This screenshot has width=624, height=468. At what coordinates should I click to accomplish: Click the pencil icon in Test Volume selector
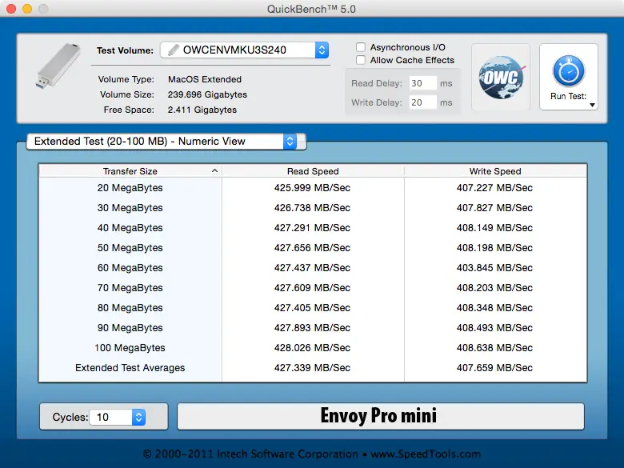(173, 50)
